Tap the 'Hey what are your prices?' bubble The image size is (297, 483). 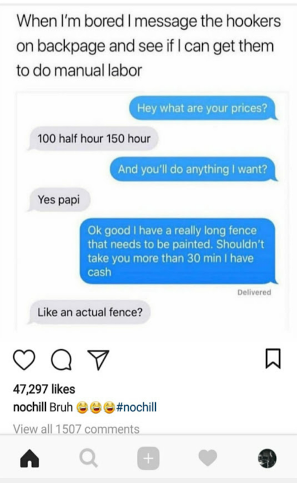pos(203,108)
